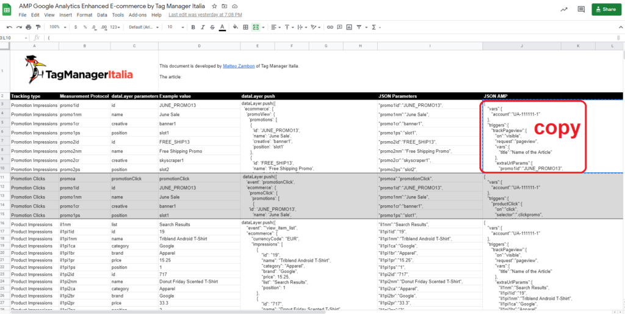Click the Create a filter icon
Viewport: 625px width, 314px height.
(359, 27)
